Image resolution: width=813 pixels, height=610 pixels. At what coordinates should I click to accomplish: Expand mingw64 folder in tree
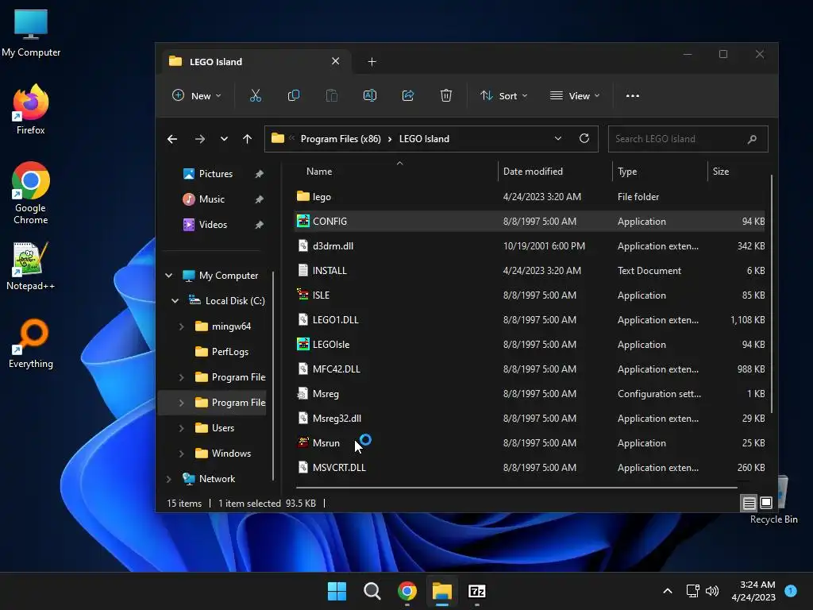click(182, 326)
